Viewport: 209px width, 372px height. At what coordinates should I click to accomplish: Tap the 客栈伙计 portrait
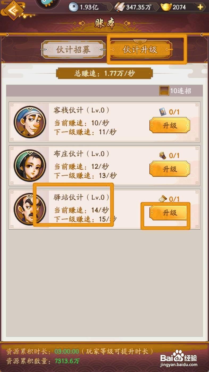point(30,122)
